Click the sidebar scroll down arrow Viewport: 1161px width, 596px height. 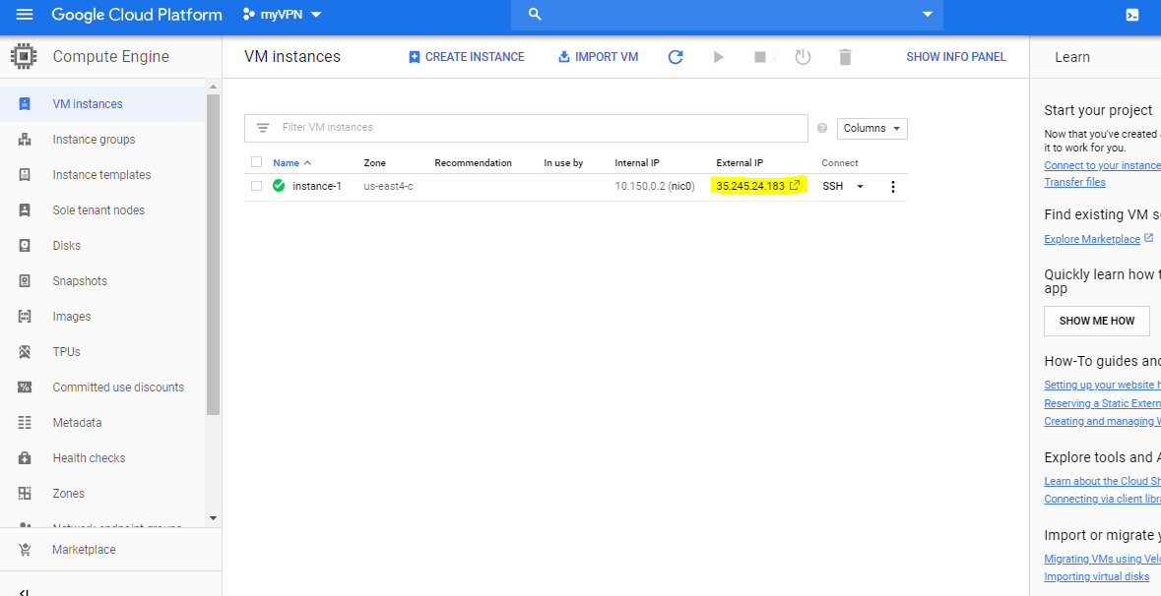214,518
